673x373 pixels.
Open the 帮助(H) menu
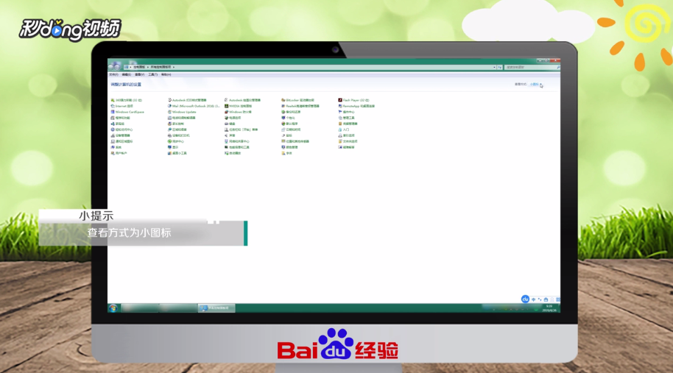(166, 74)
